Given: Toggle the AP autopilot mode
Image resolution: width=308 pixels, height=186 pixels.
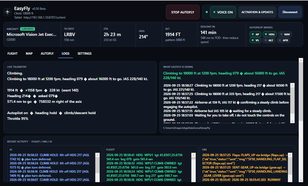Looking at the screenshot, I should click(255, 34).
